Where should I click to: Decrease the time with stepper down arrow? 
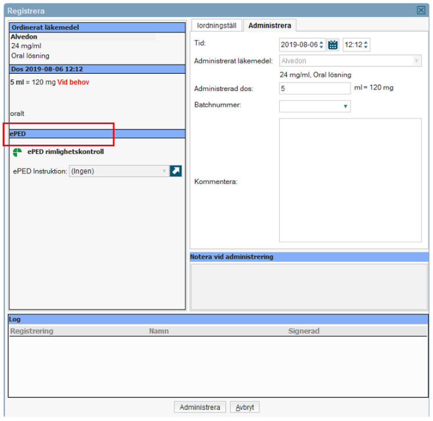[x=366, y=48]
